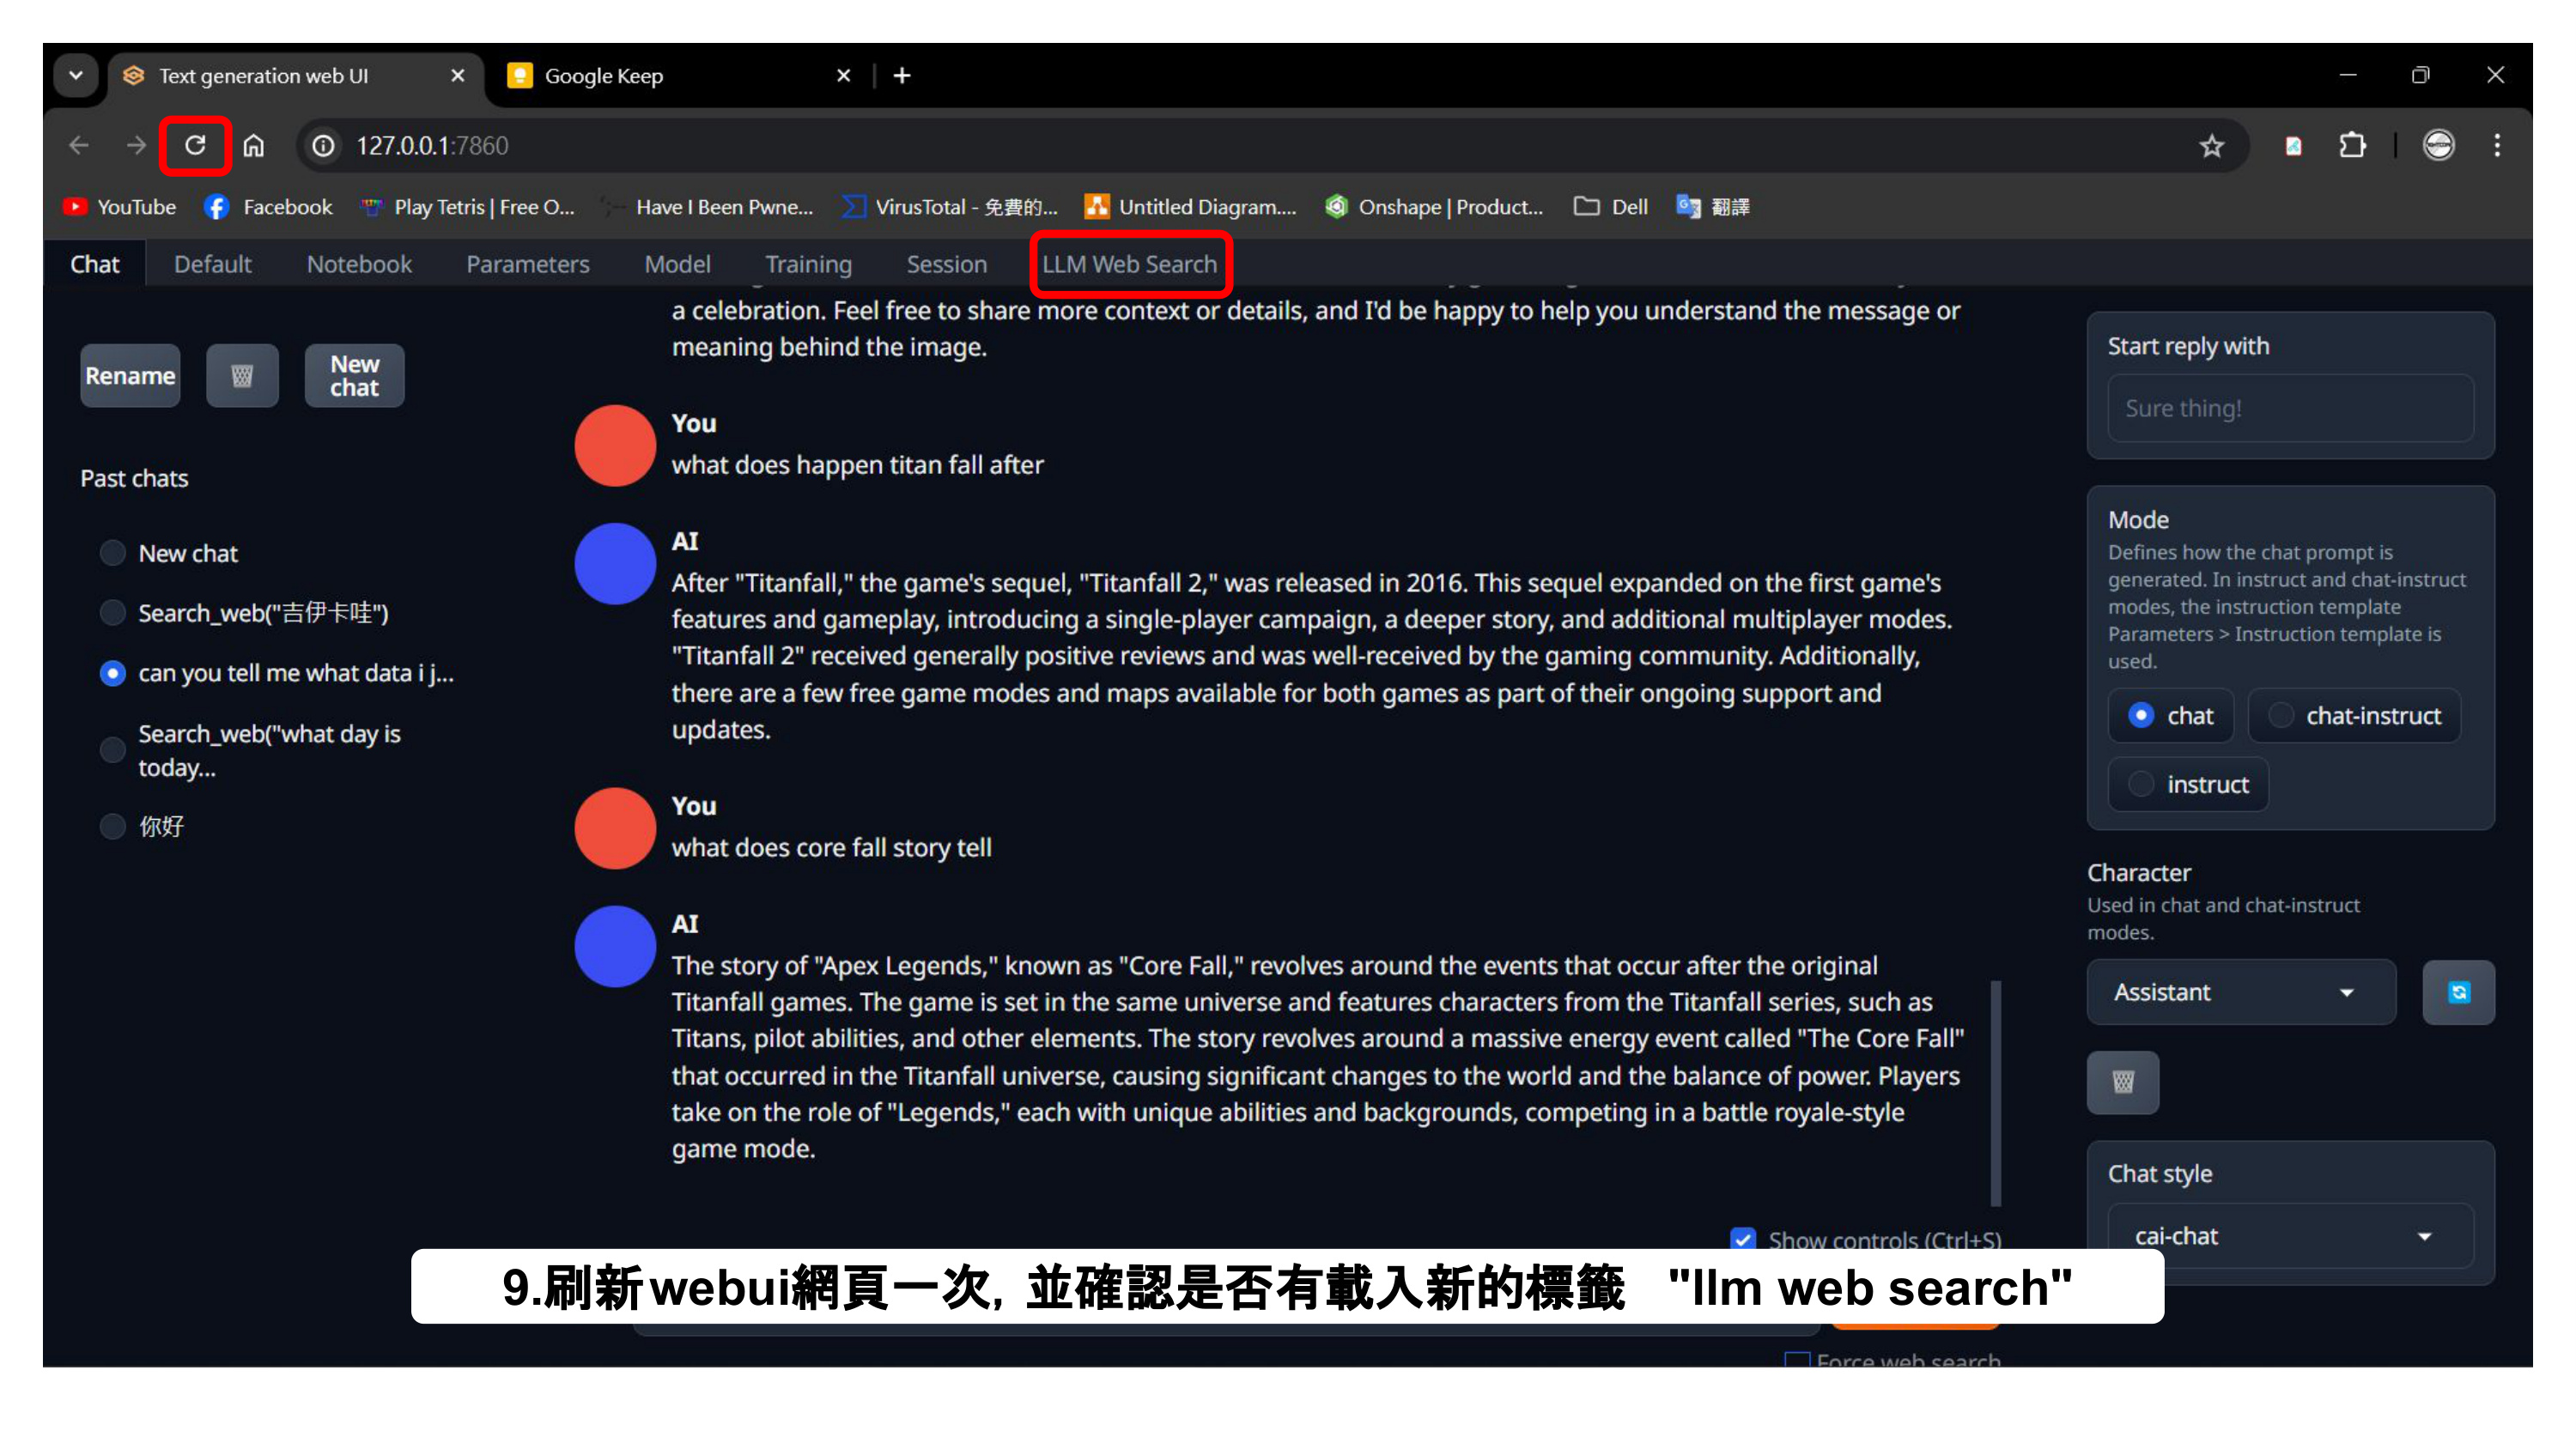Click the pinned extension icon beside star

(x=2293, y=146)
